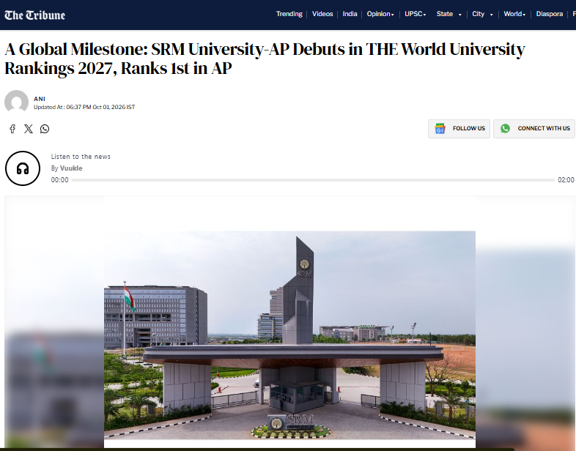Expand the City dropdown menu
The height and width of the screenshot is (451, 576).
[x=482, y=14]
